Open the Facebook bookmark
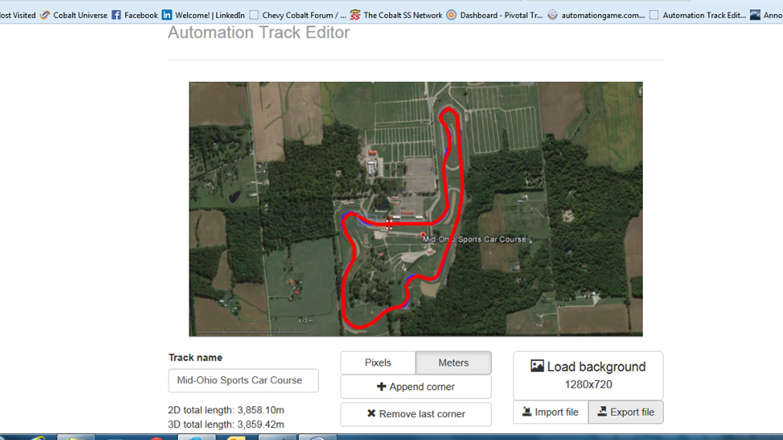 click(x=135, y=15)
